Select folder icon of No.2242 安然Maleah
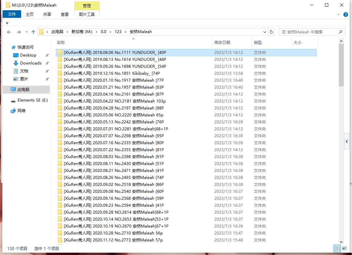352x255 pixels. 60,122
